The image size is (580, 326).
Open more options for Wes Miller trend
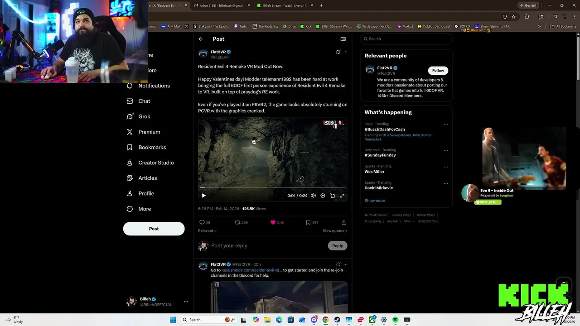coord(446,167)
